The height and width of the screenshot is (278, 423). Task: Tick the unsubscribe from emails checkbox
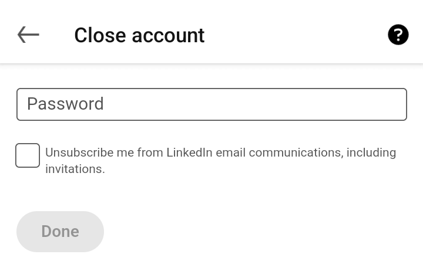(28, 155)
